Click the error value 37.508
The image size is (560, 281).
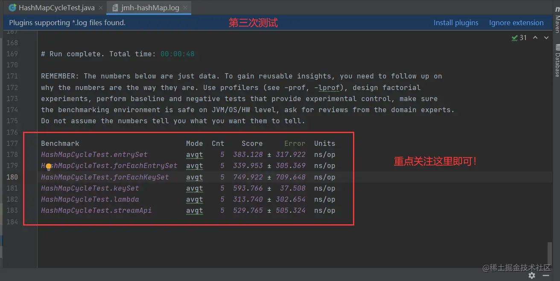tap(293, 188)
